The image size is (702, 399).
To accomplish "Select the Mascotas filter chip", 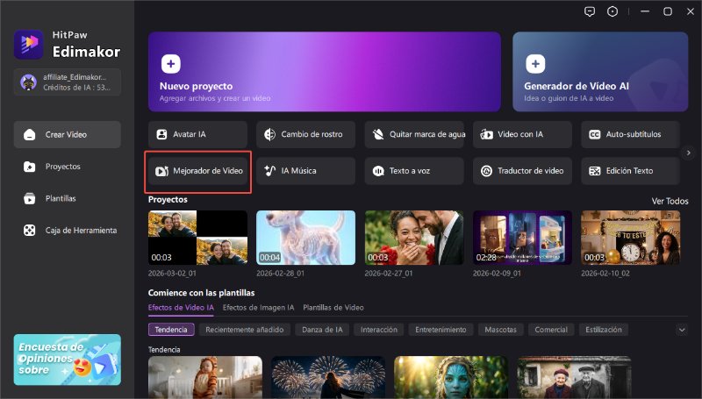I will pyautogui.click(x=500, y=330).
